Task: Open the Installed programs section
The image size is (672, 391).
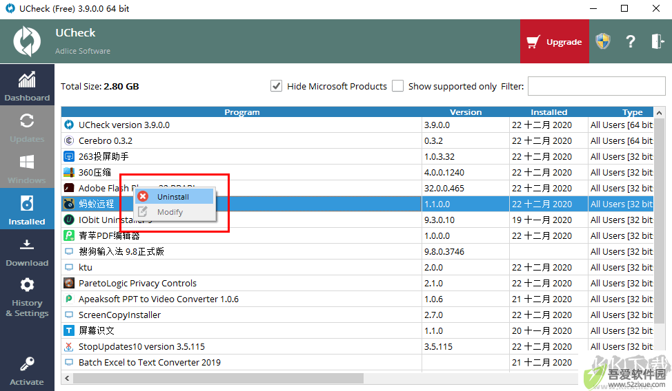Action: (27, 210)
